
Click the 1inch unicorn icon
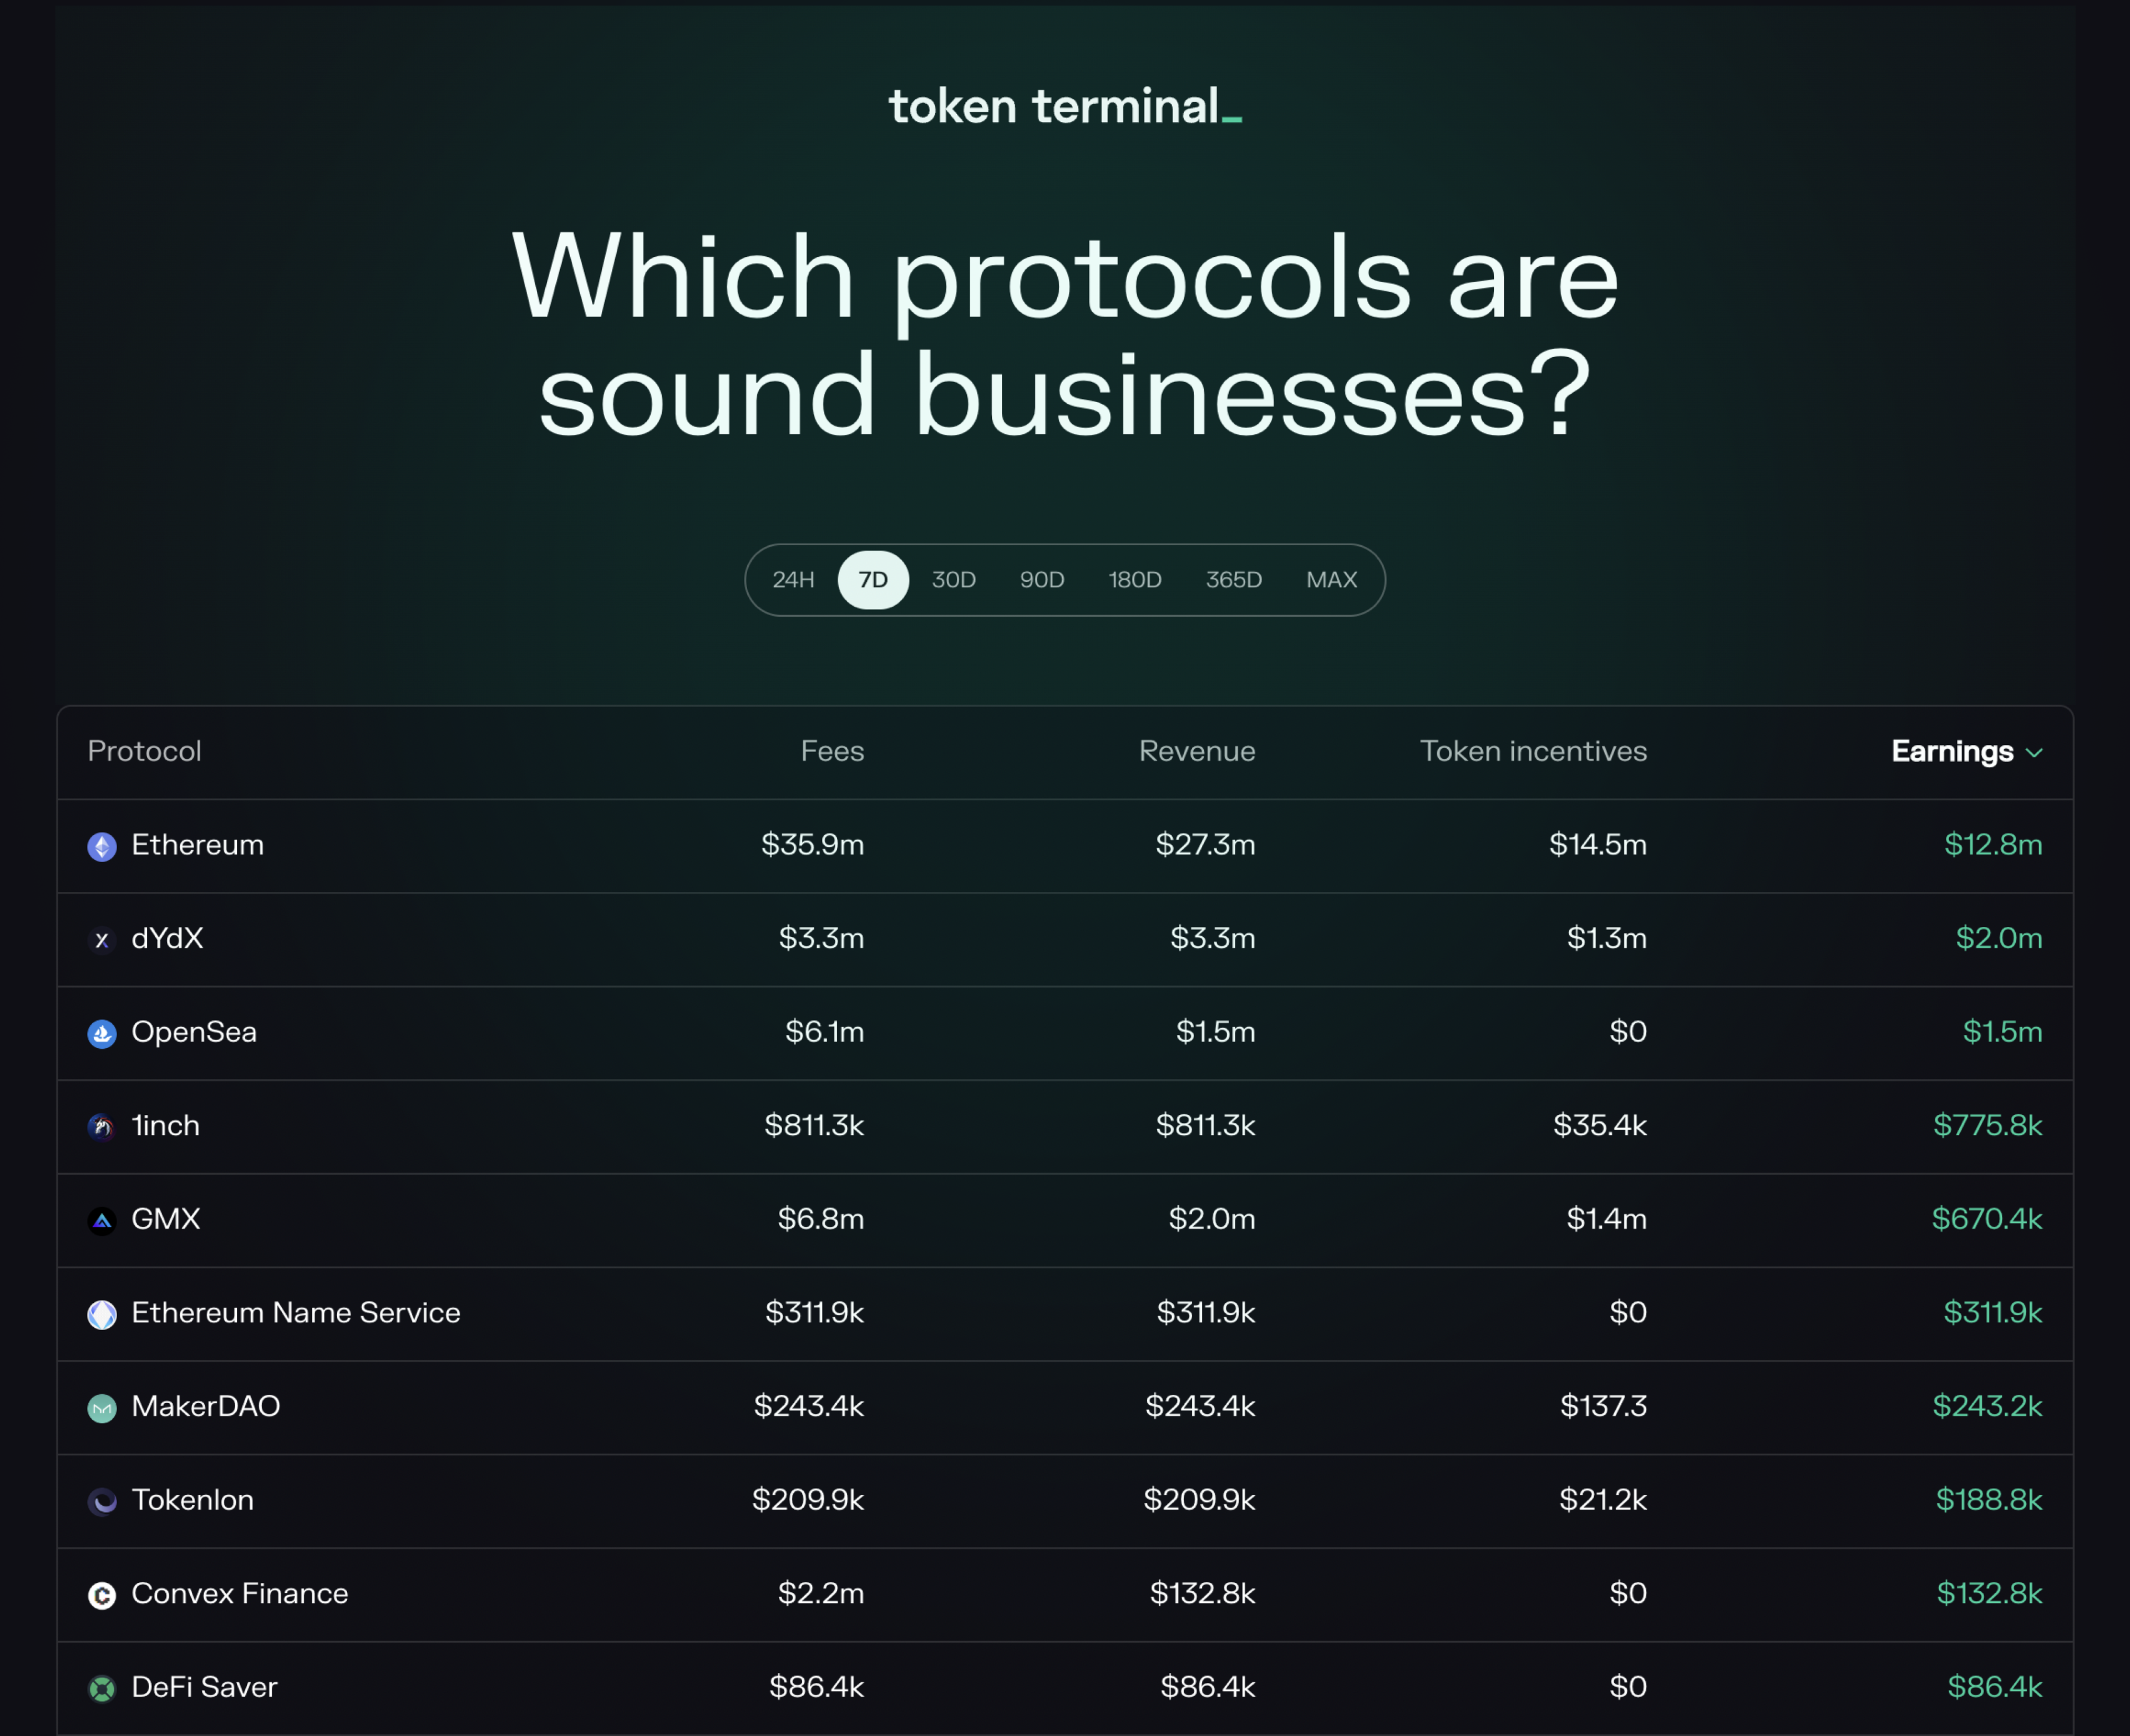[102, 1127]
